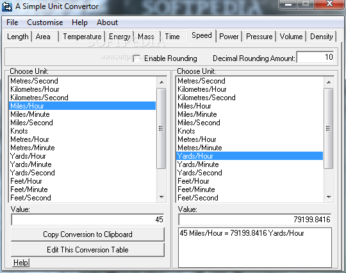Select Metres/Minute in left unit list

[82, 148]
